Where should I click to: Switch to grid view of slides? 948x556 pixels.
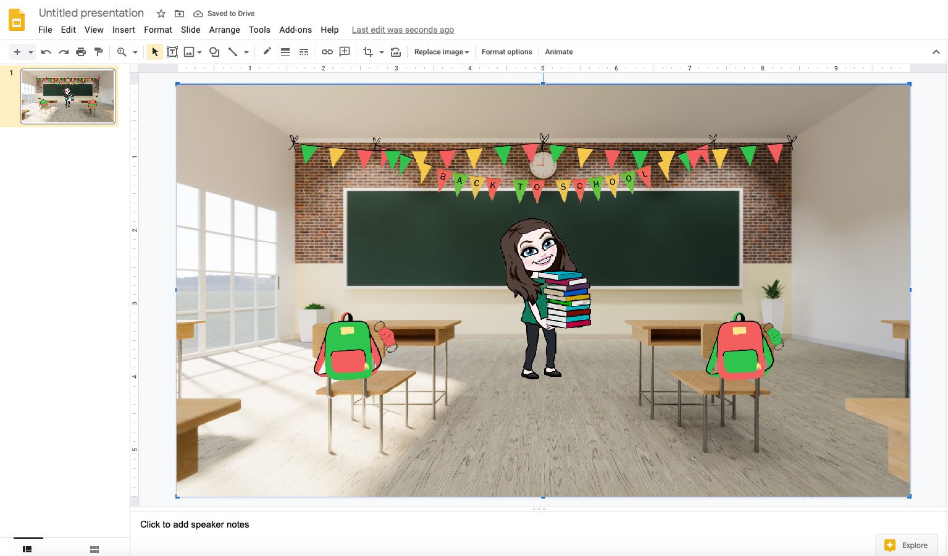click(x=94, y=549)
